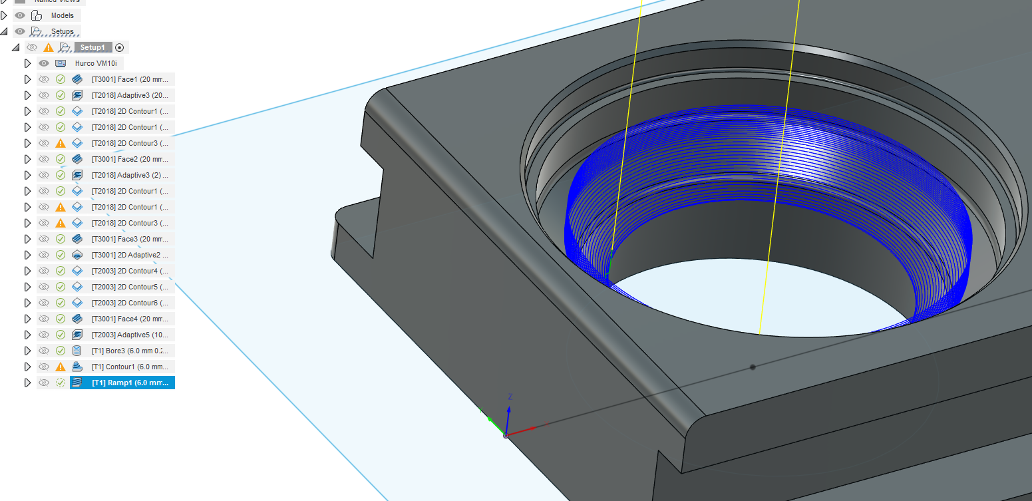Image resolution: width=1032 pixels, height=501 pixels.
Task: Show the Setup1 toolpaths
Action: pos(32,47)
